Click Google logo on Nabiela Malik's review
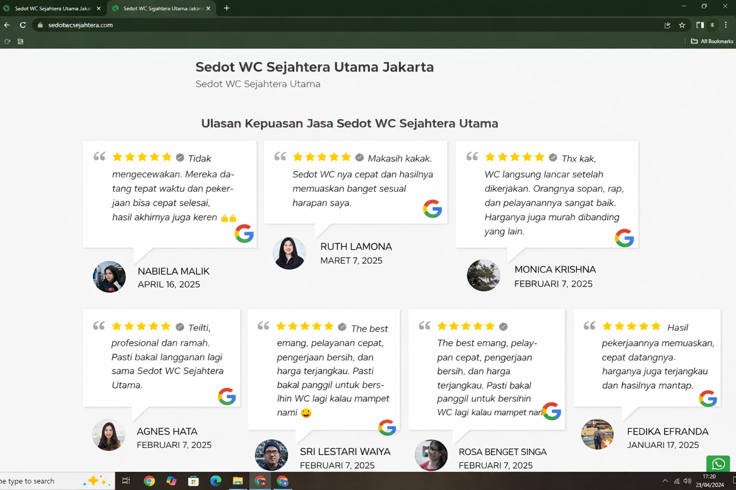 coord(244,234)
